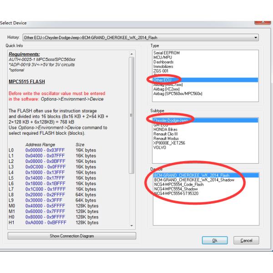Click Quick Info scrollbar down arrow

pyautogui.click(x=132, y=226)
